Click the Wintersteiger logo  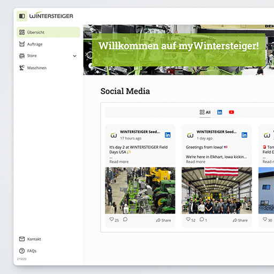(51, 16)
